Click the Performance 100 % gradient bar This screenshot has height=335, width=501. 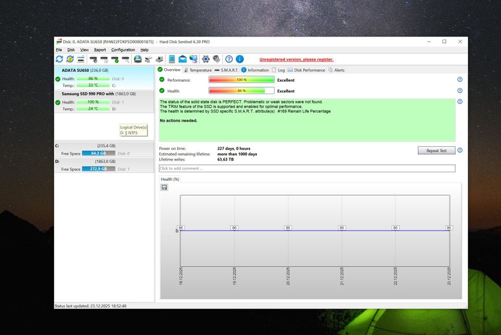(241, 80)
